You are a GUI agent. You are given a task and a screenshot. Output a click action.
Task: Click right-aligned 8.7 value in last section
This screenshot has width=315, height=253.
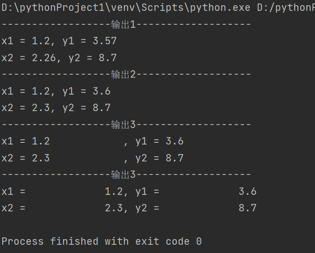pos(247,208)
